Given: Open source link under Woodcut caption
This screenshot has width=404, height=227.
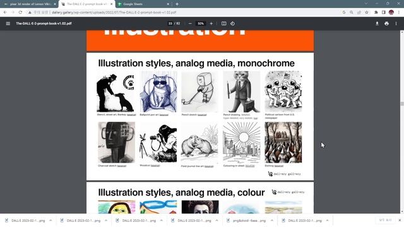Looking at the screenshot, I should pyautogui.click(x=155, y=165).
